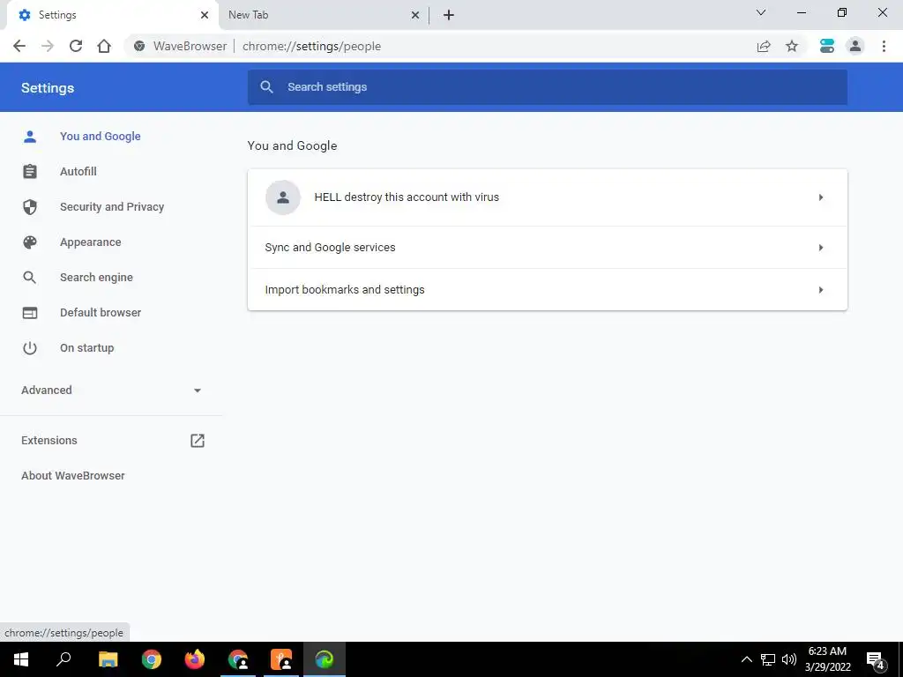Click the forward navigation arrow

(x=48, y=46)
